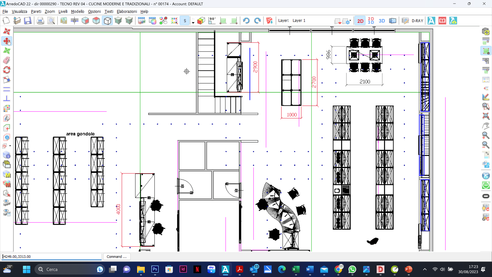The image size is (492, 277).
Task: Click the coordinates input field
Action: [52, 257]
